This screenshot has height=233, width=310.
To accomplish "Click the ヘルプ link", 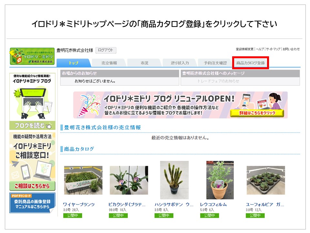I will [x=260, y=49].
